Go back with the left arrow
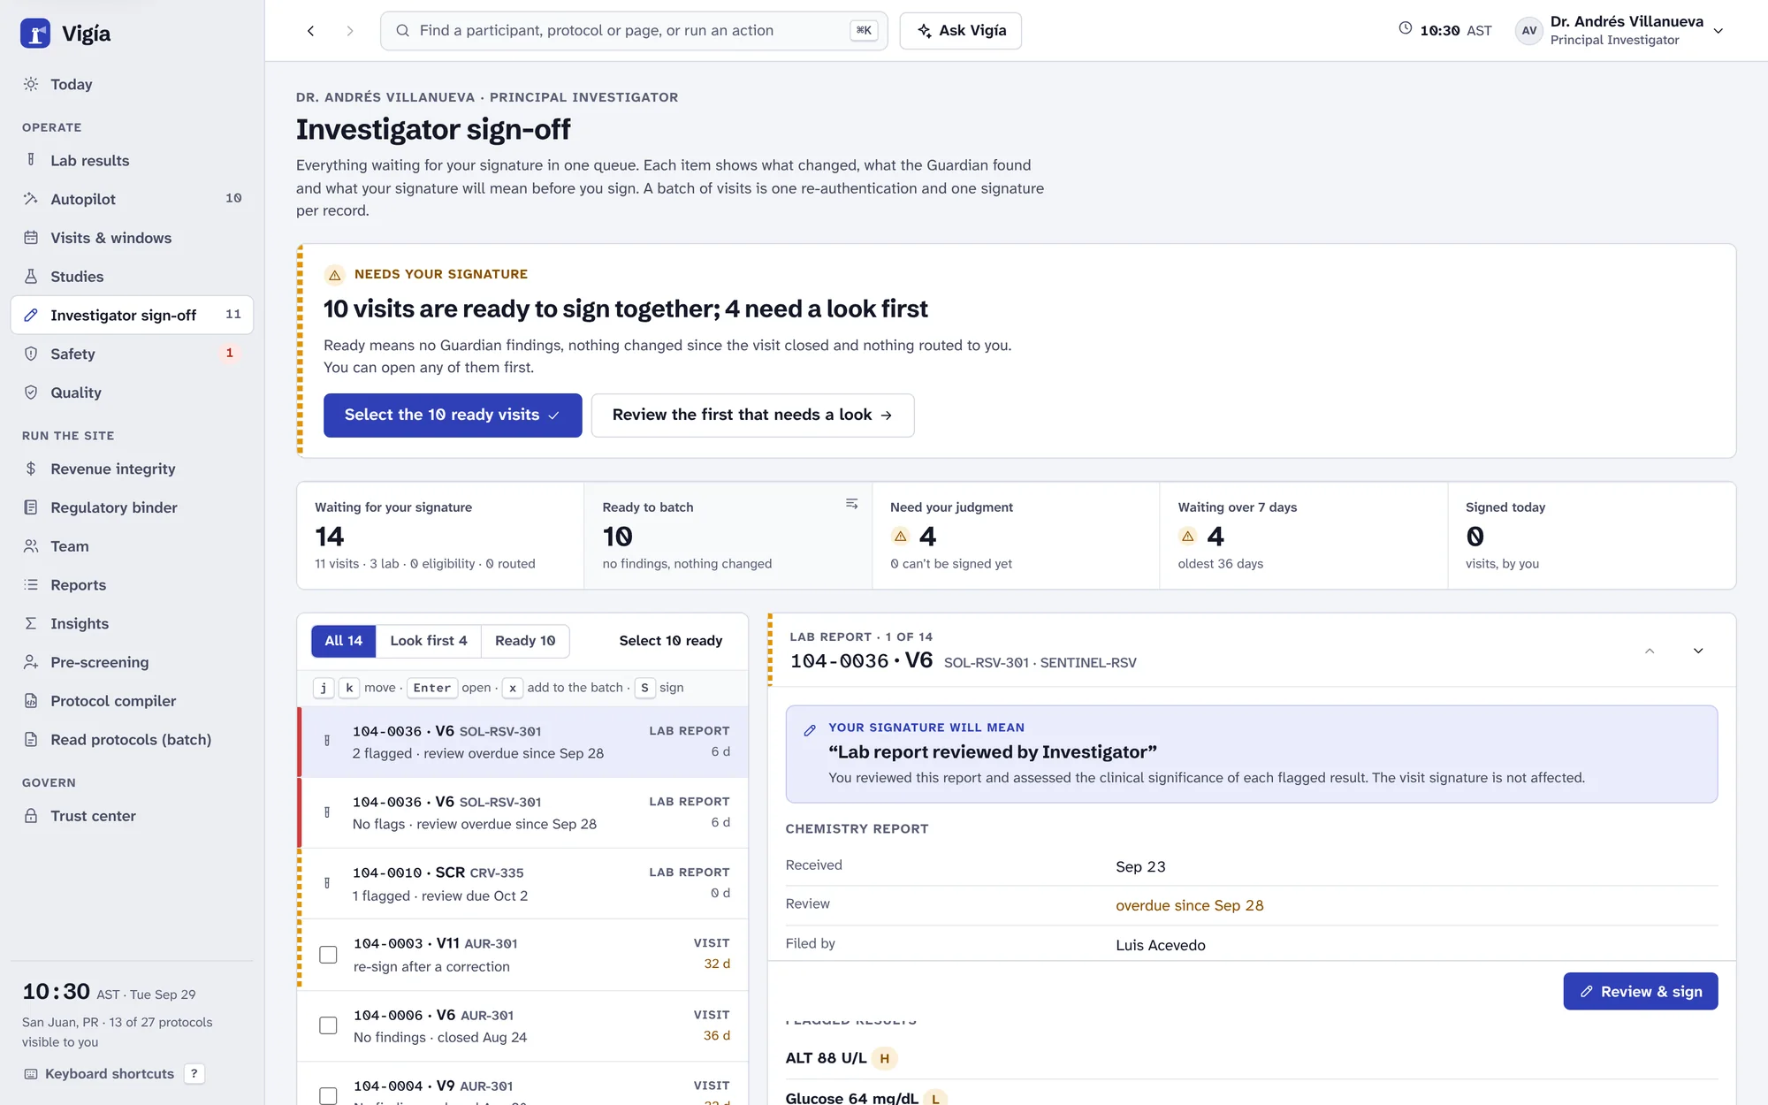 coord(310,31)
